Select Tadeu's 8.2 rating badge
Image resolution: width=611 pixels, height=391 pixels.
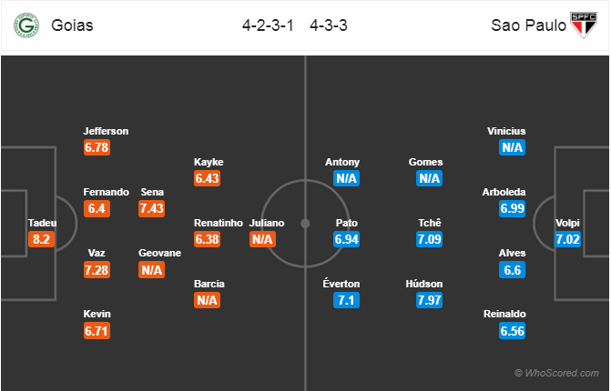click(41, 239)
